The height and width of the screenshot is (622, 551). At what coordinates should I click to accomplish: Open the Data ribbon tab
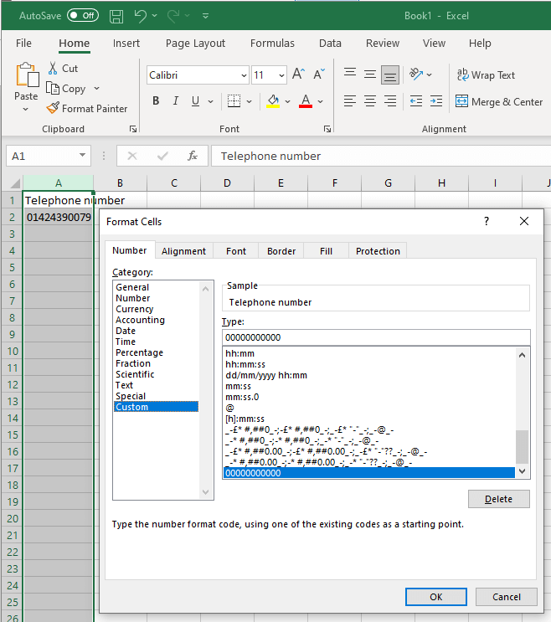(x=330, y=43)
